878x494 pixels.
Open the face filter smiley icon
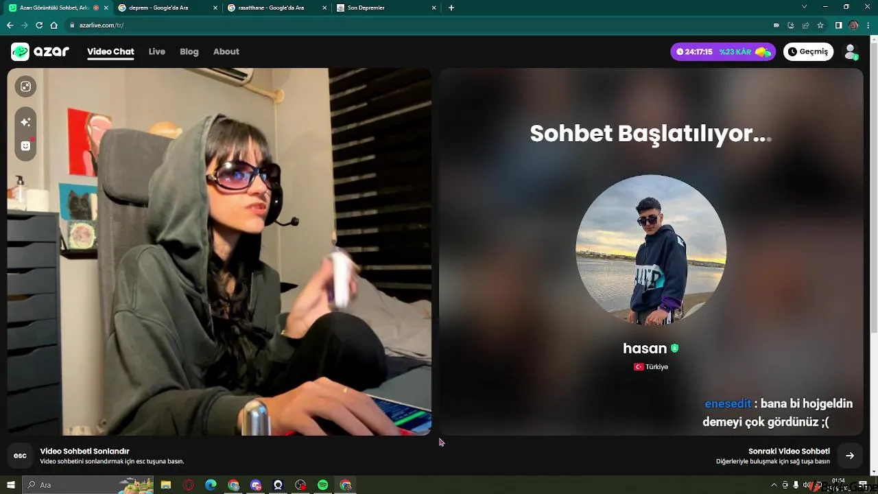coord(25,145)
